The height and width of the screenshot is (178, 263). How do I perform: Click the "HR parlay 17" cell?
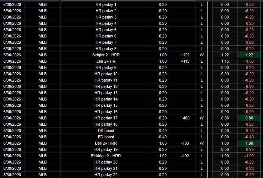coord(106,118)
